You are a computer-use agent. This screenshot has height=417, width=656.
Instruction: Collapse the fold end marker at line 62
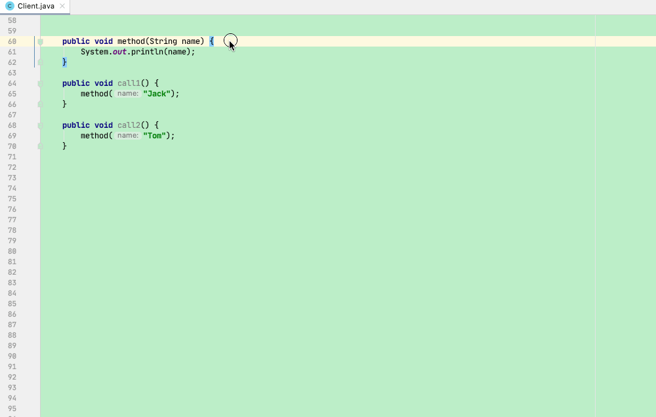41,62
